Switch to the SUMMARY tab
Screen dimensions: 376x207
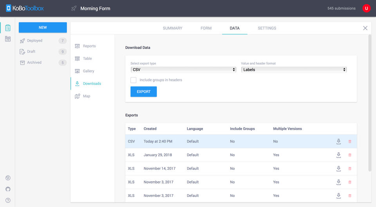pyautogui.click(x=172, y=28)
